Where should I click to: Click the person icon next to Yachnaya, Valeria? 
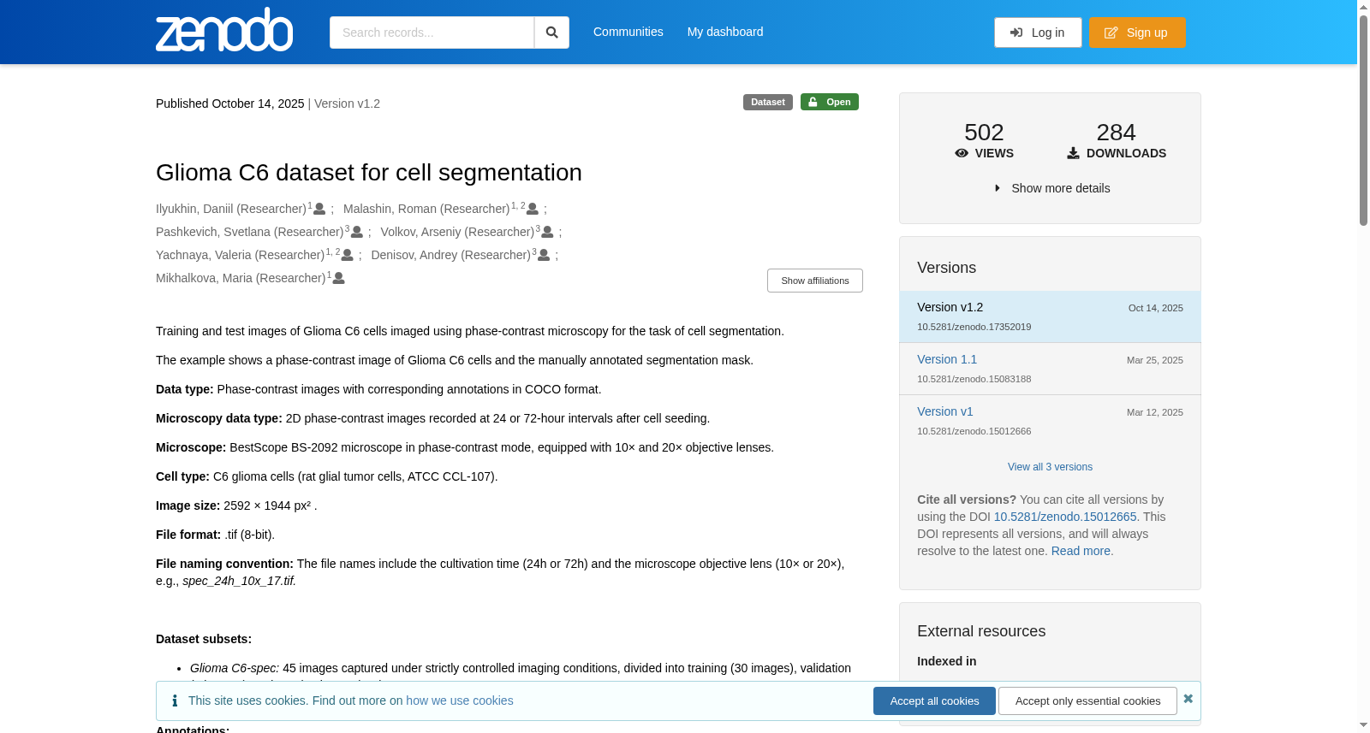click(x=348, y=255)
